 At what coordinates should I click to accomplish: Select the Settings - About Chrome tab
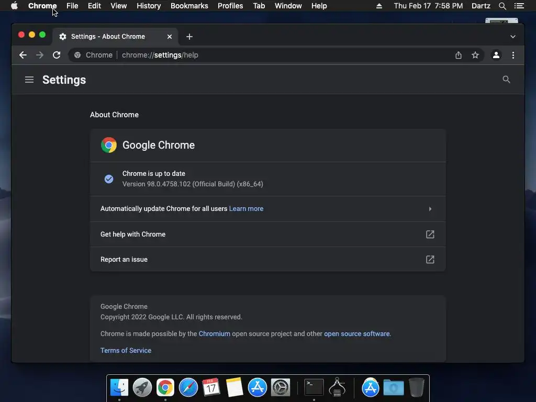click(x=115, y=37)
